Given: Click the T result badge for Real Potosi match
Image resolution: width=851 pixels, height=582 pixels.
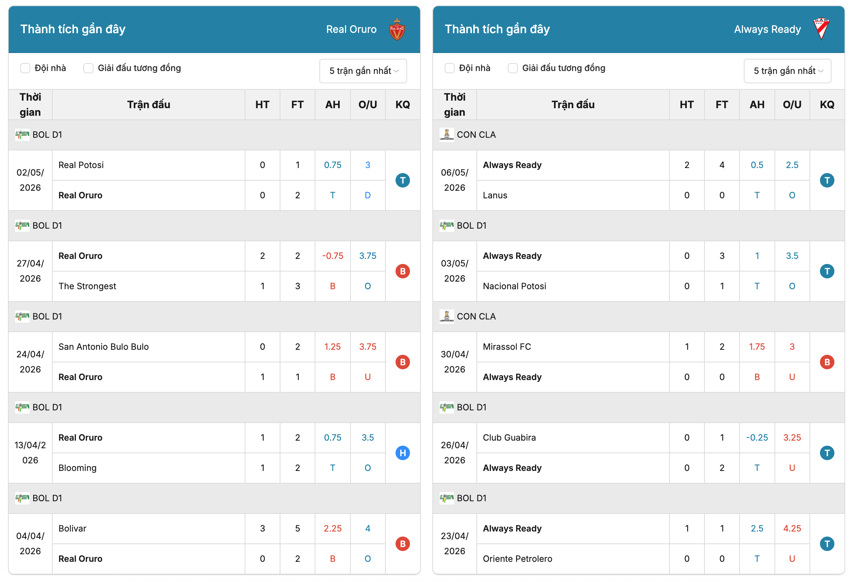Looking at the screenshot, I should tap(402, 180).
